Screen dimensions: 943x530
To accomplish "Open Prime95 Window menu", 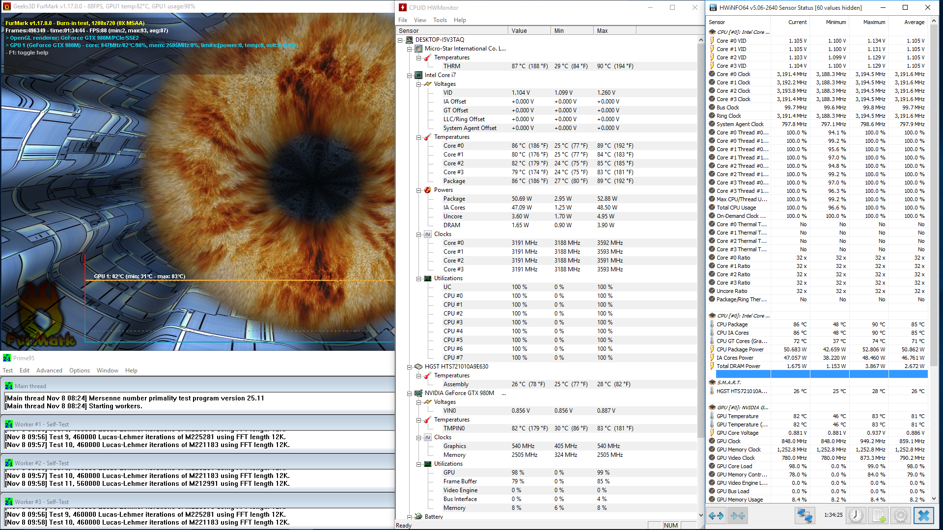I will click(108, 371).
